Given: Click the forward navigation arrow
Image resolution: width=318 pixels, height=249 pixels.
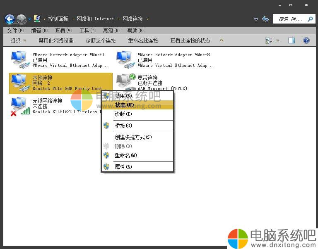Looking at the screenshot, I should [x=21, y=19].
